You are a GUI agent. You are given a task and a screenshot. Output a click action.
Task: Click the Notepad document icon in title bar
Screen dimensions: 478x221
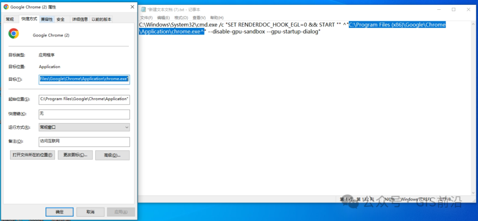[x=143, y=9]
